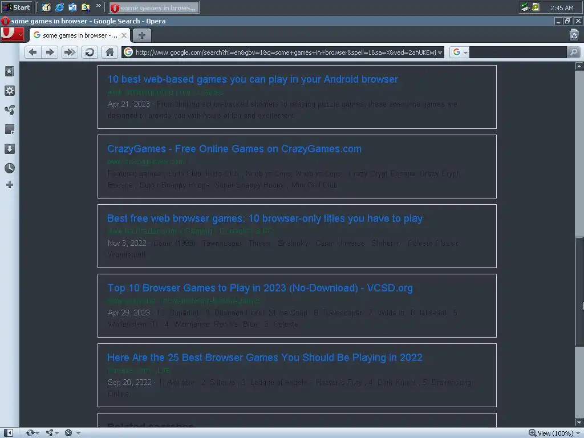Click the network tray icon
Image resolution: width=584 pixels, height=438 pixels.
coord(525,7)
